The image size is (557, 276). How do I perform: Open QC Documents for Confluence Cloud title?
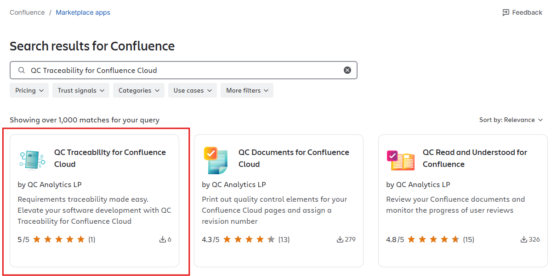click(x=294, y=158)
